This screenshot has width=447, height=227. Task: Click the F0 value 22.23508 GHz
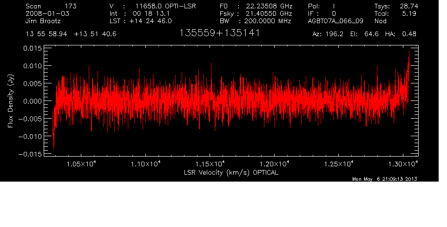pos(270,6)
